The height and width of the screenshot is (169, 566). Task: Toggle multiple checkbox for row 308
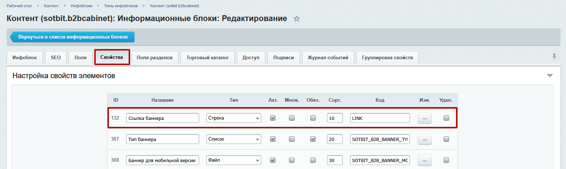(x=292, y=160)
